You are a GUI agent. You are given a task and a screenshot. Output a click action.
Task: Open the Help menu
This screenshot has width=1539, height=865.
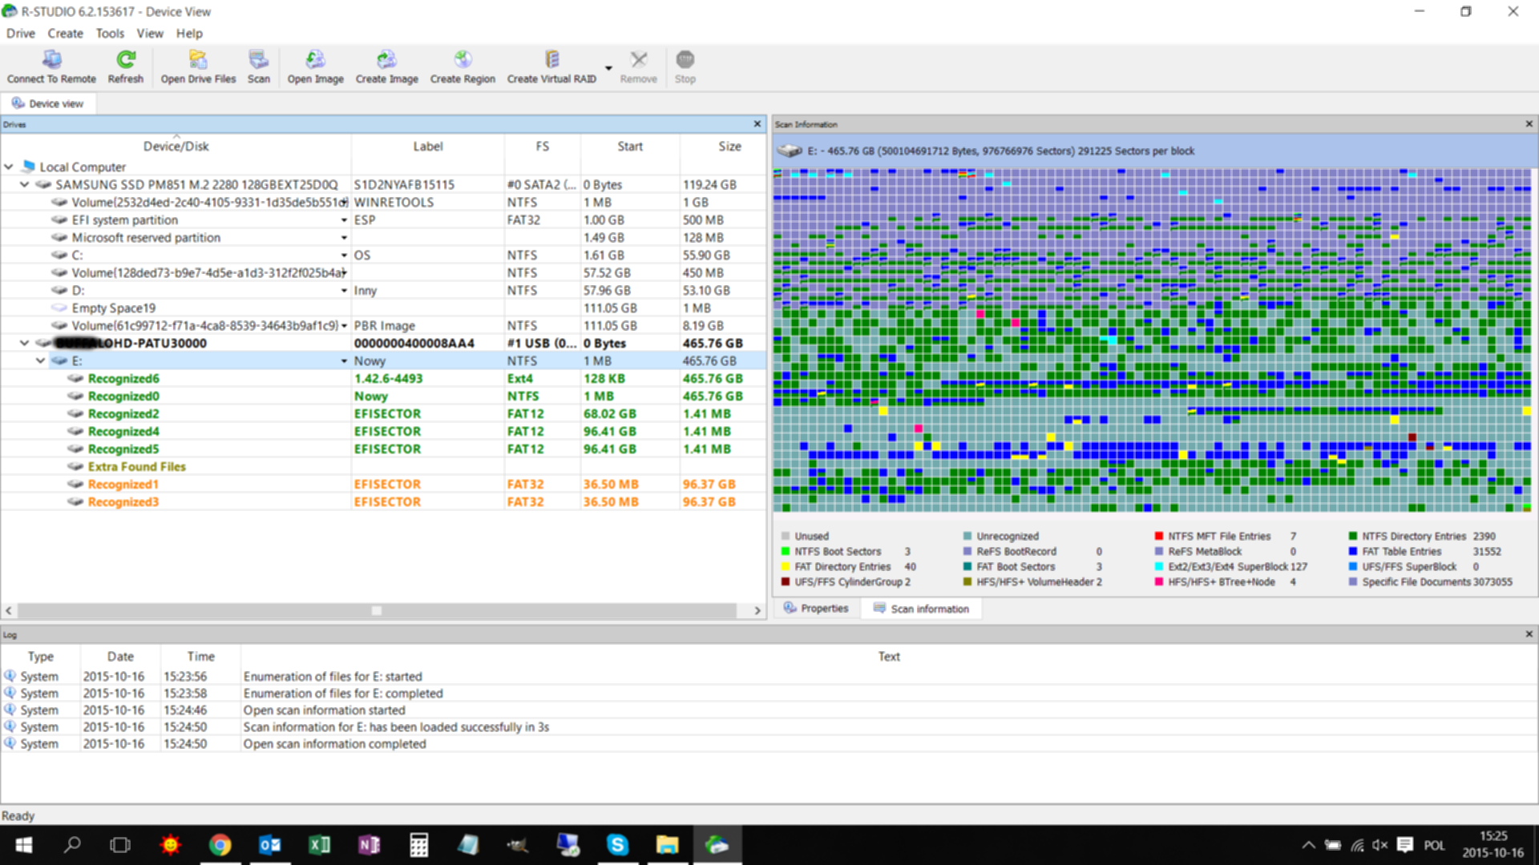[x=189, y=33]
